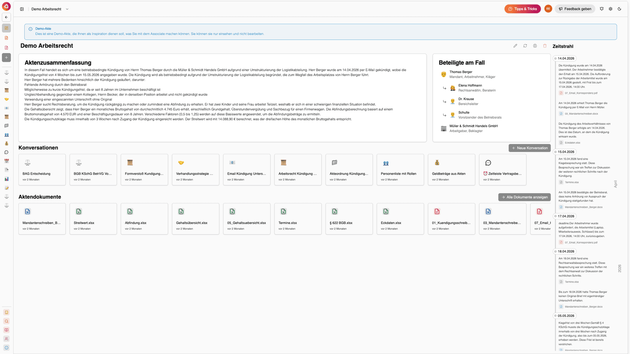Open the money bag conversation in sidebar
The height and width of the screenshot is (354, 630).
click(x=6, y=143)
